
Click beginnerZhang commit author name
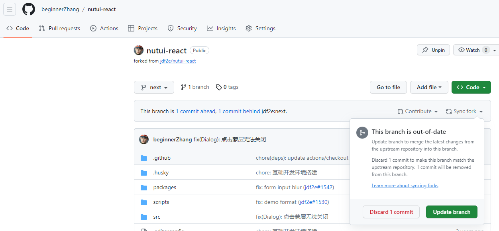(x=172, y=139)
